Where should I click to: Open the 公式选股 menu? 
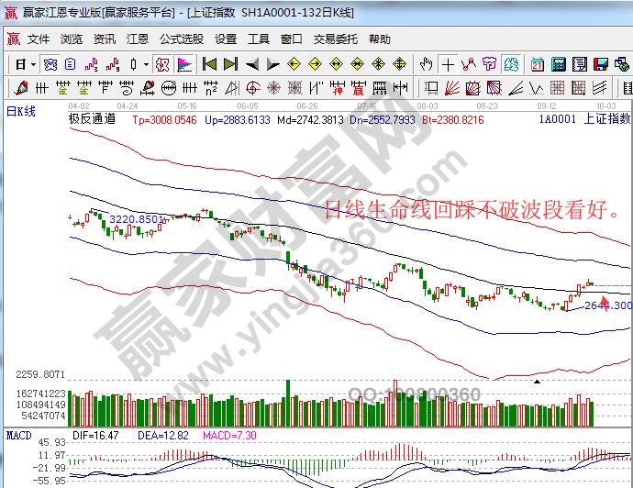[181, 39]
